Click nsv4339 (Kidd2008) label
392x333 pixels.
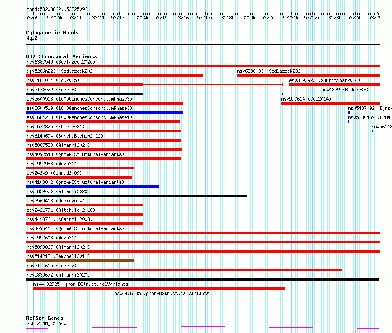coord(345,90)
